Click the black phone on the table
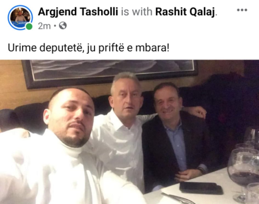Viewport: 259px width, 204px height. (x=201, y=188)
